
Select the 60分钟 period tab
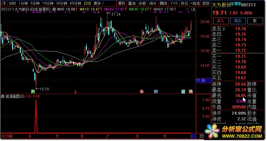click(x=75, y=4)
